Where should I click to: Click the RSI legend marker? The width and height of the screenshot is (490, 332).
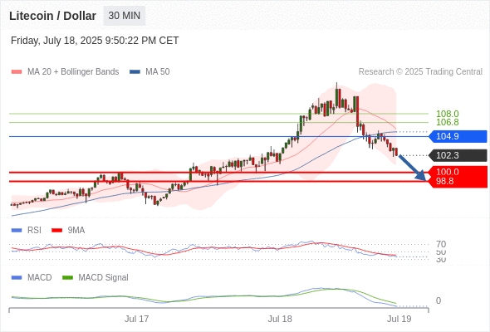17,231
